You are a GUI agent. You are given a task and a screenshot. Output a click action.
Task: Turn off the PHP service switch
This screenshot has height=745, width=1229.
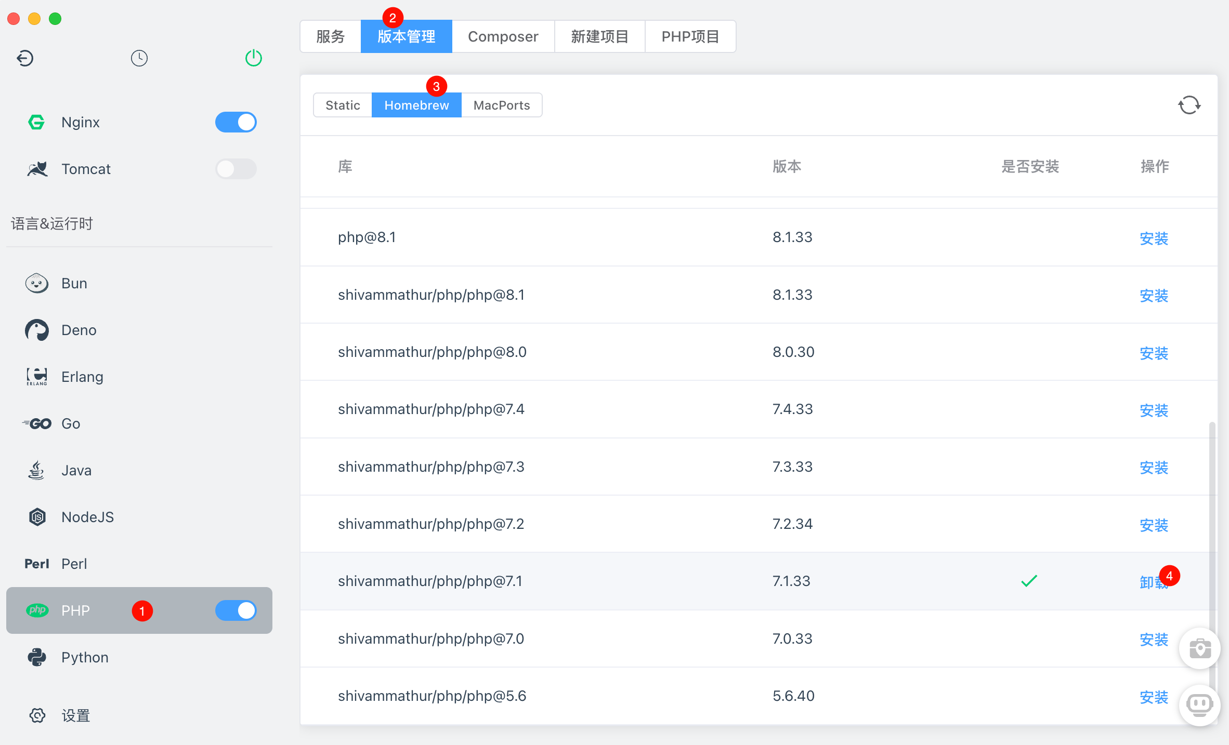[236, 610]
